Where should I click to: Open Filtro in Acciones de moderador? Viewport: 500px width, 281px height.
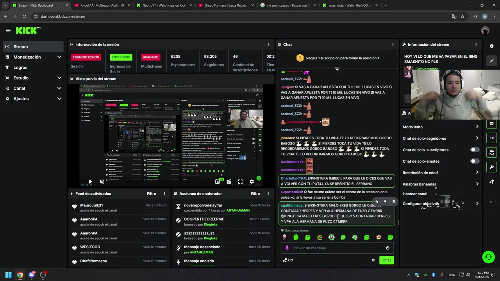(255, 194)
